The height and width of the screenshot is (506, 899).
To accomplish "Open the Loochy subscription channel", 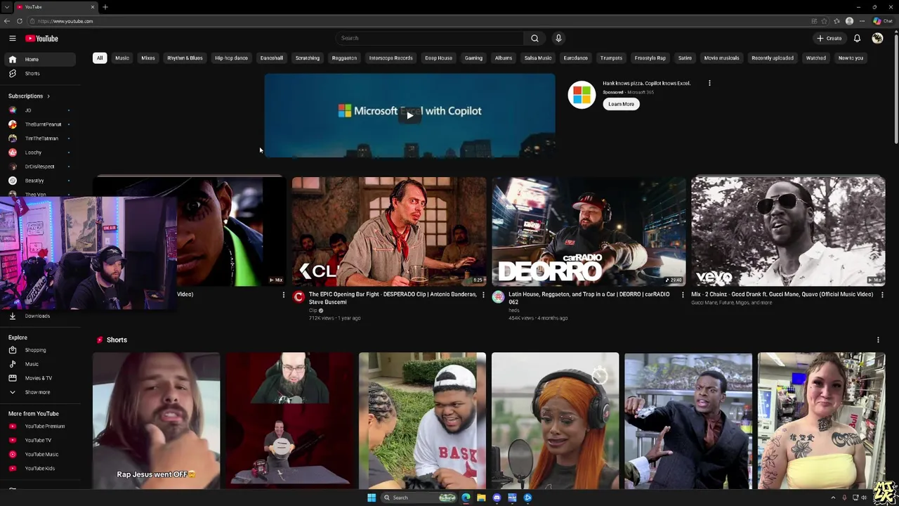I will 40,153.
